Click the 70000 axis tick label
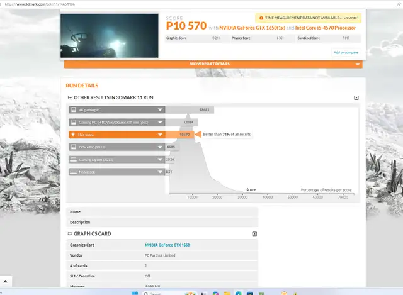The width and height of the screenshot is (403, 295). pos(343,197)
